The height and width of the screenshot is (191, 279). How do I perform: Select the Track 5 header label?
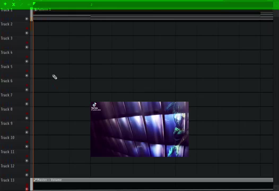click(x=7, y=67)
